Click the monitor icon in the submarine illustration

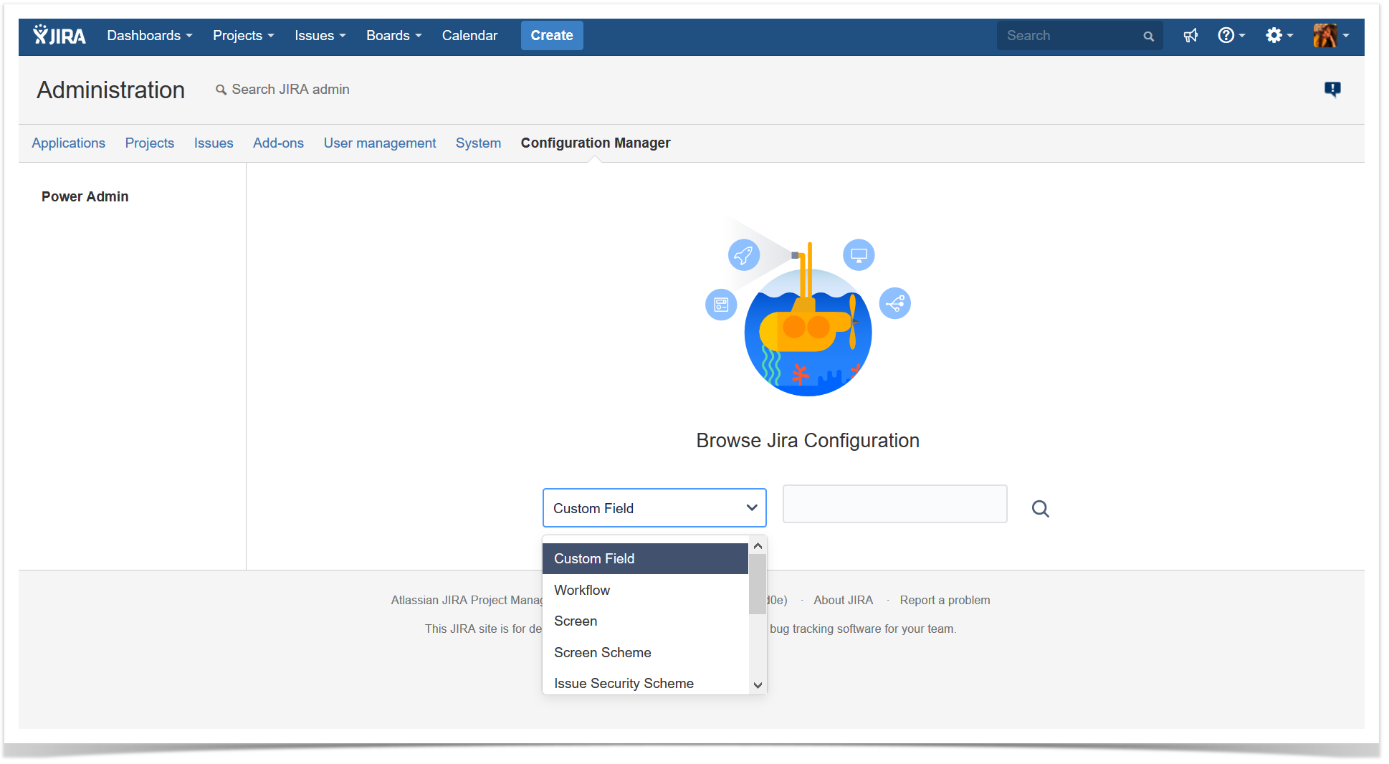coord(859,254)
